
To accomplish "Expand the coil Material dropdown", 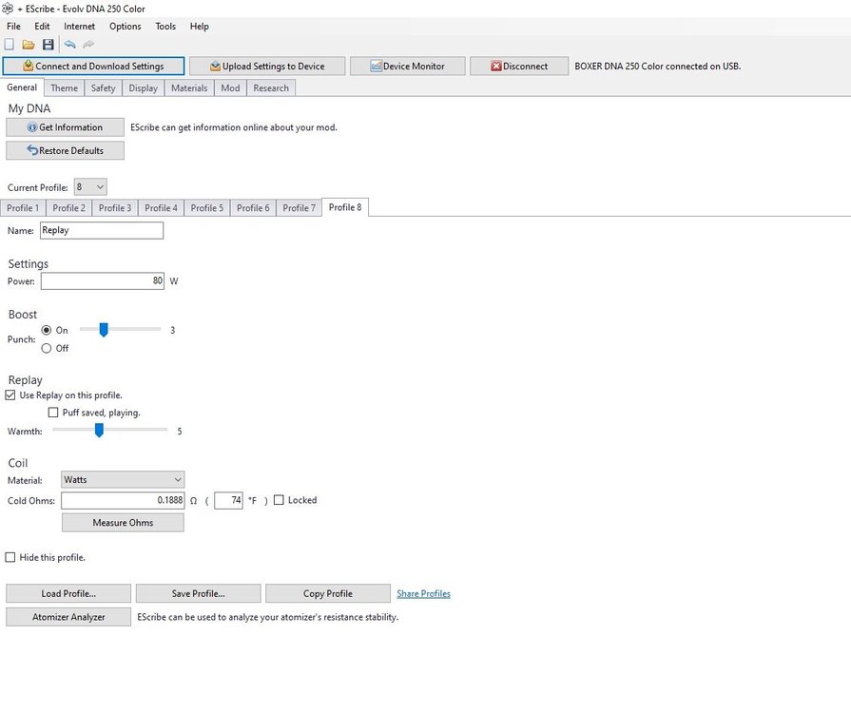I will click(x=123, y=480).
